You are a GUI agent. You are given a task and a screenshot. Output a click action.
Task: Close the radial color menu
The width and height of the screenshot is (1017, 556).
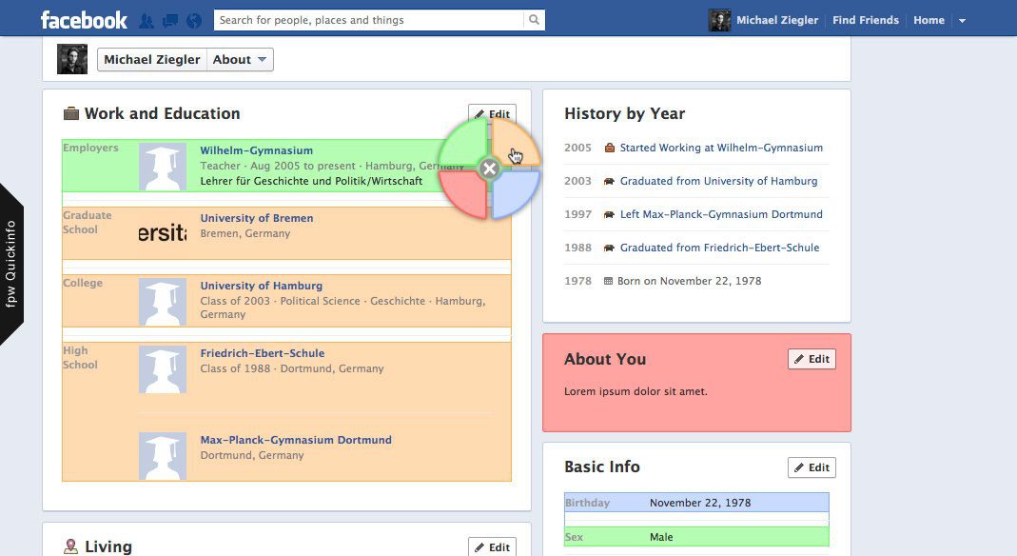click(489, 169)
